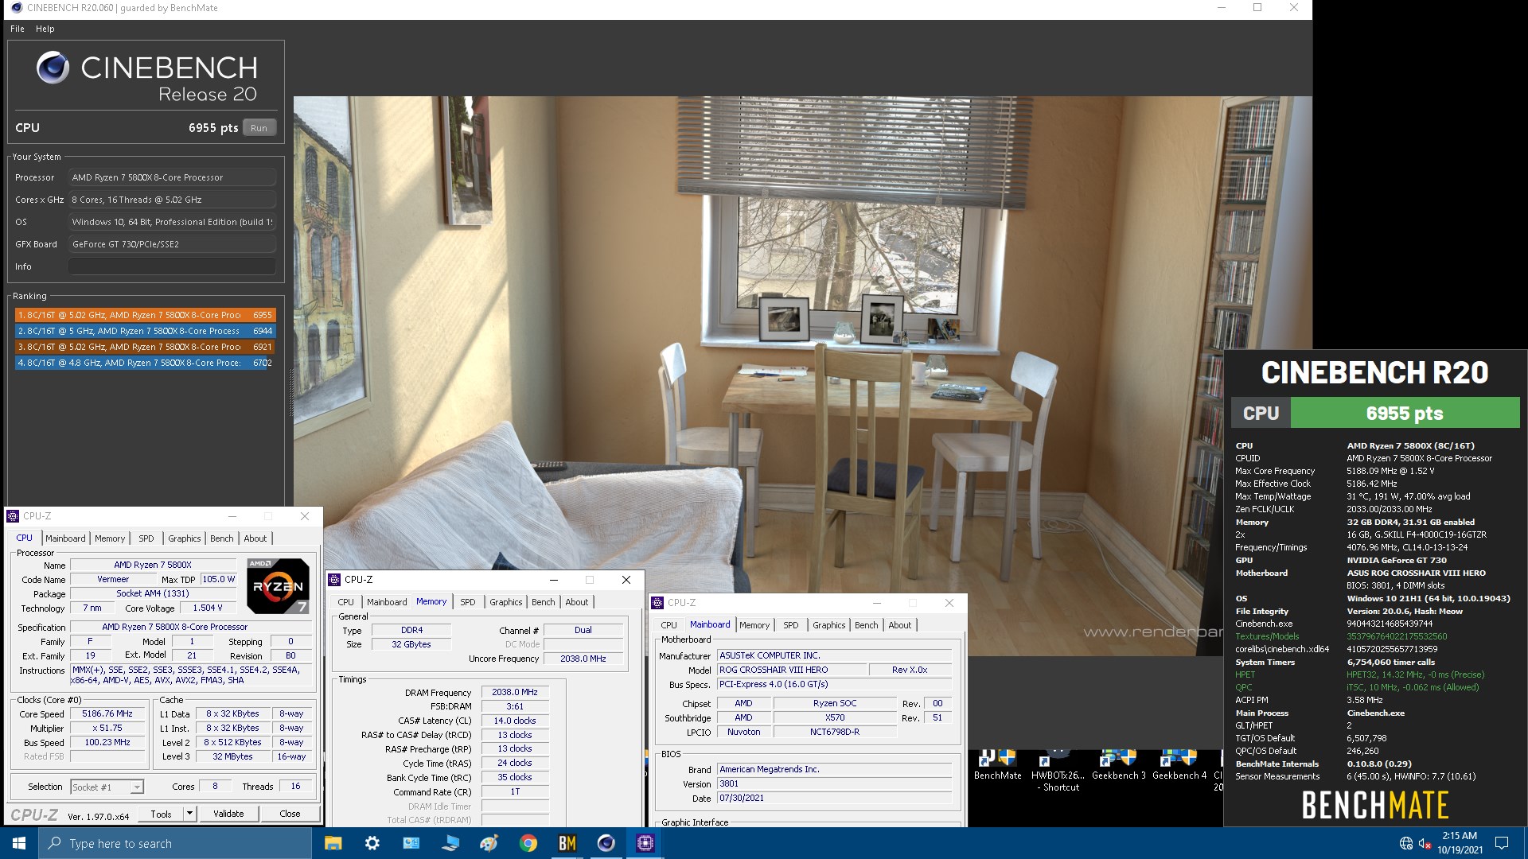This screenshot has width=1528, height=859.
Task: Open Settings gear in taskbar
Action: [372, 843]
